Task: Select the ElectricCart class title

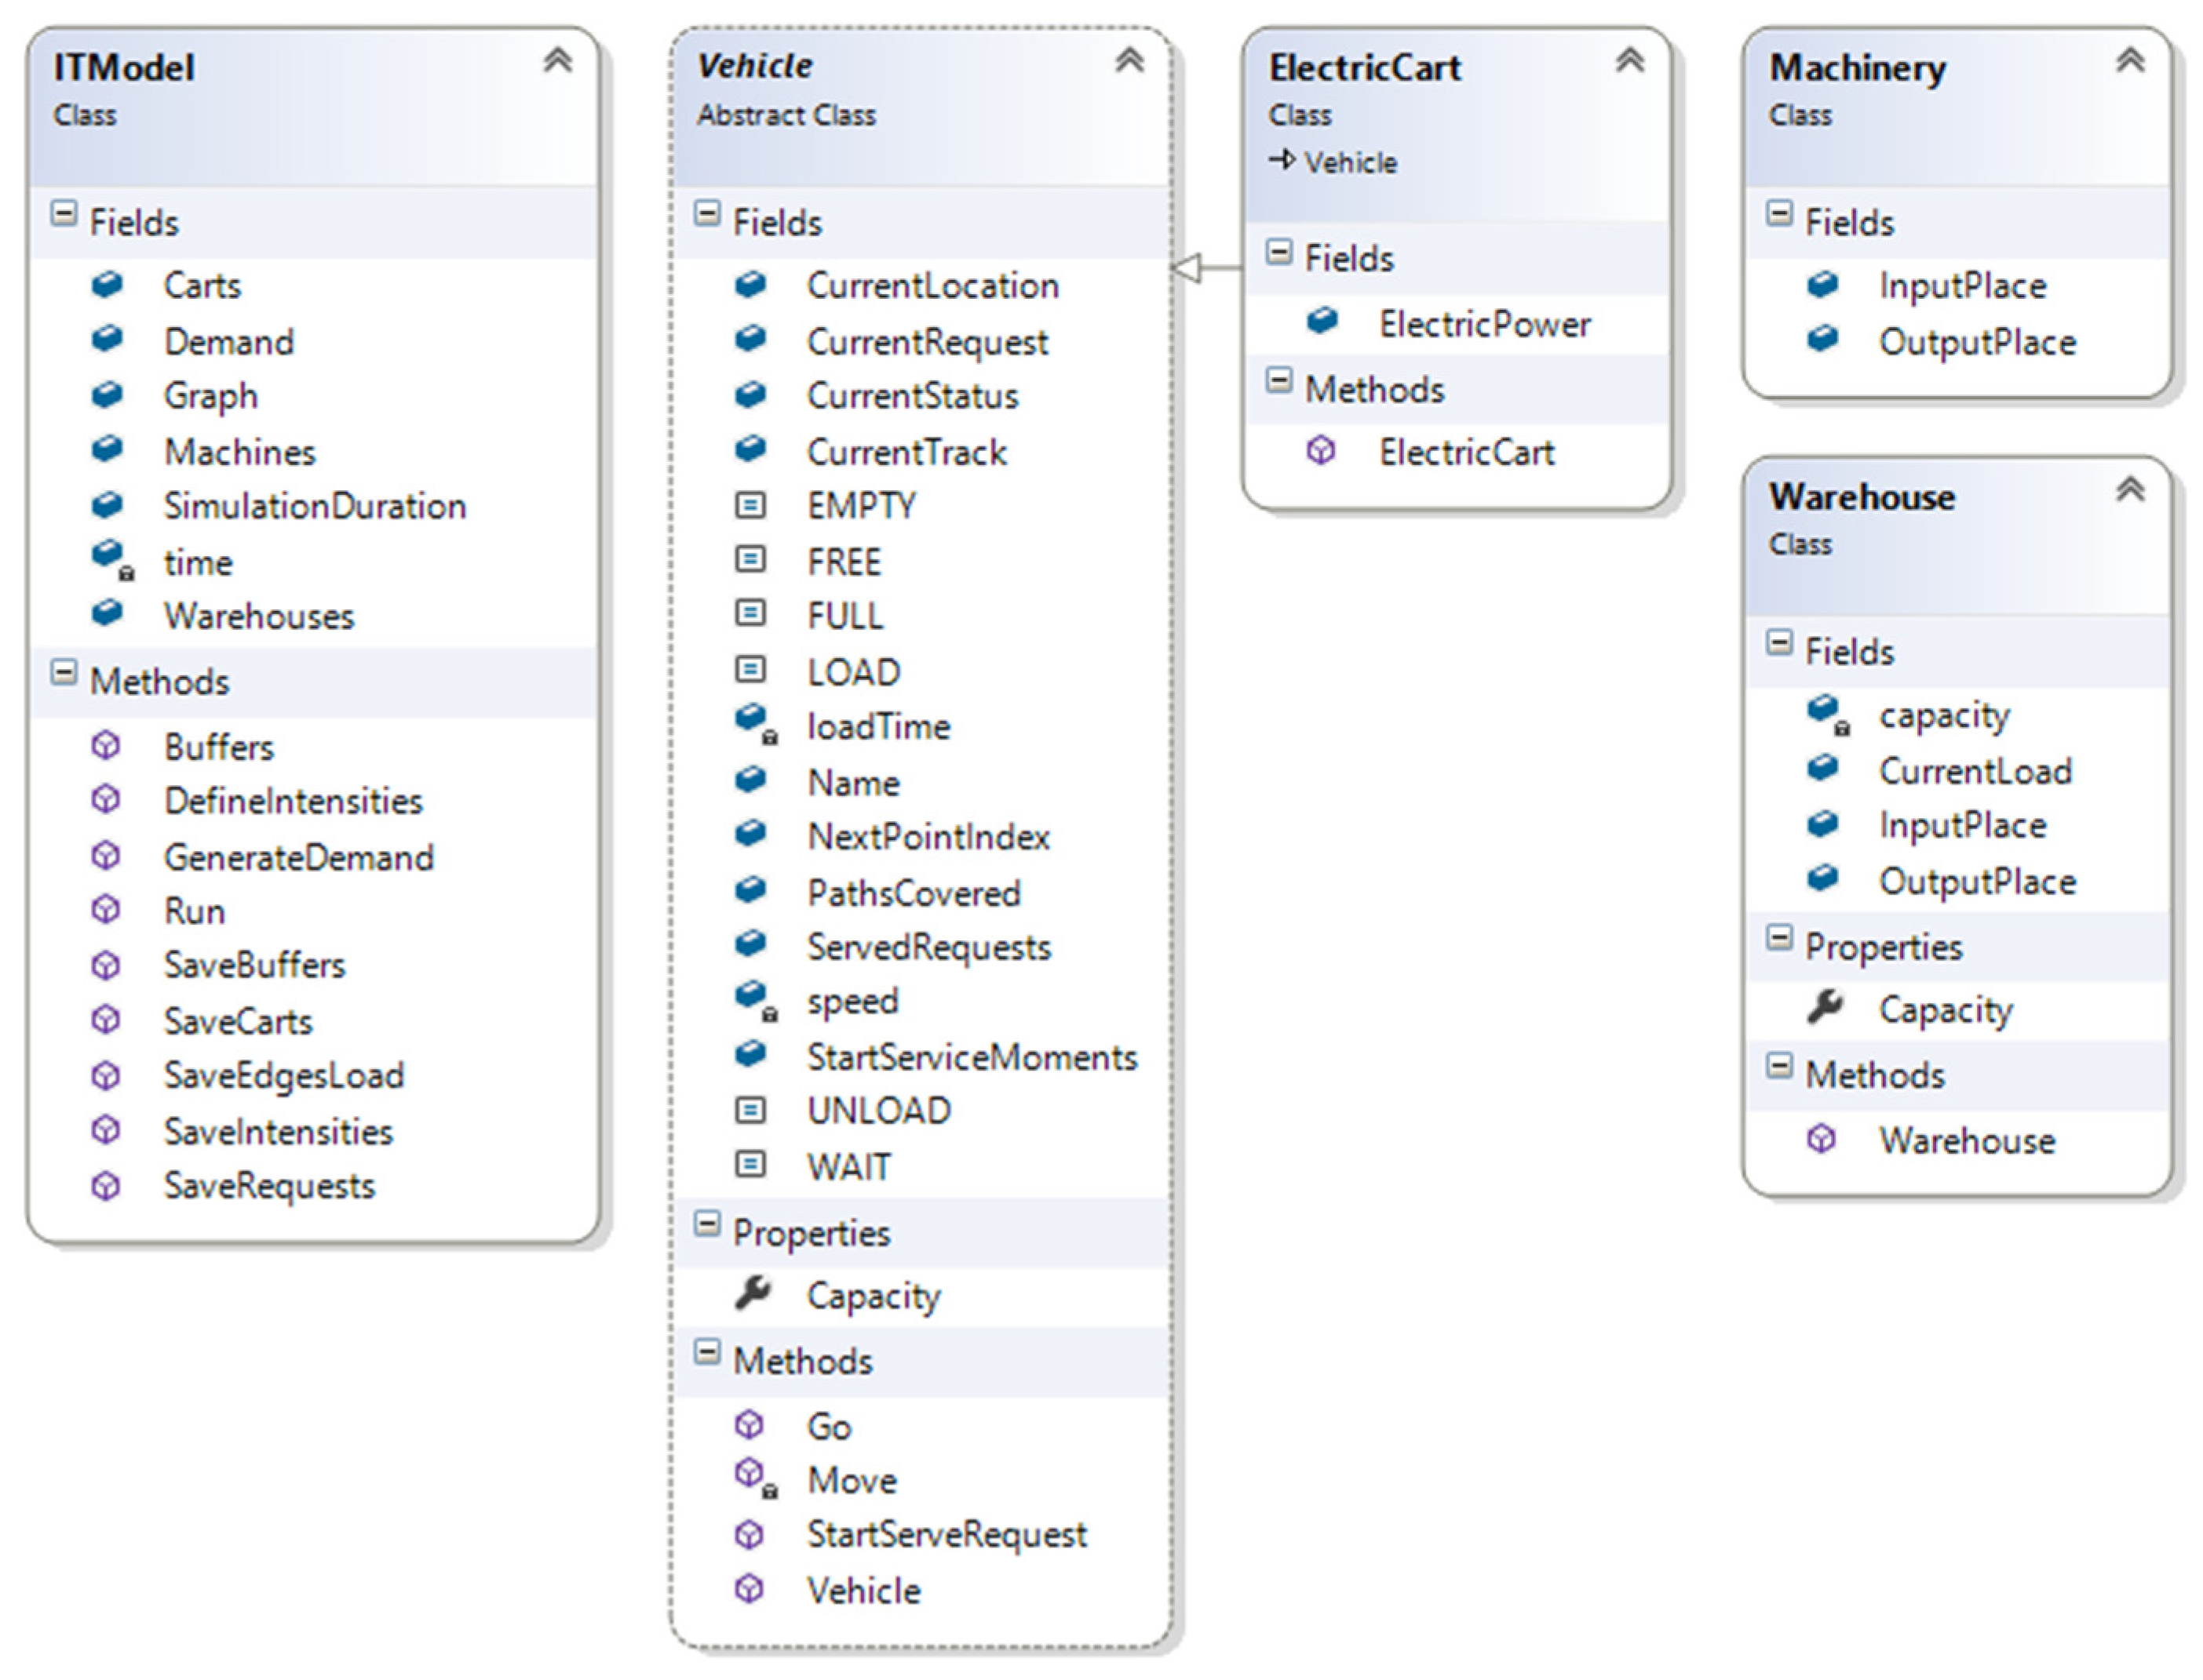Action: (1365, 68)
